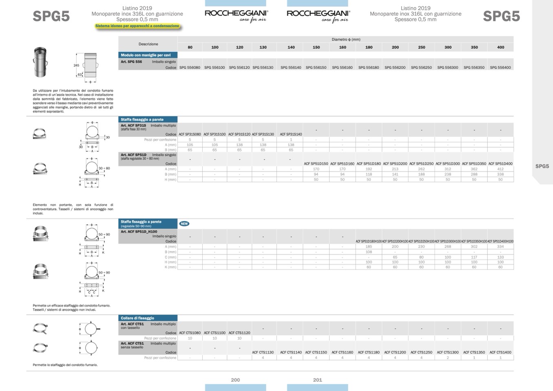The width and height of the screenshot is (553, 391).
Task: Click the ACF SP51D adjustable bracket image
Action: pyautogui.click(x=40, y=168)
